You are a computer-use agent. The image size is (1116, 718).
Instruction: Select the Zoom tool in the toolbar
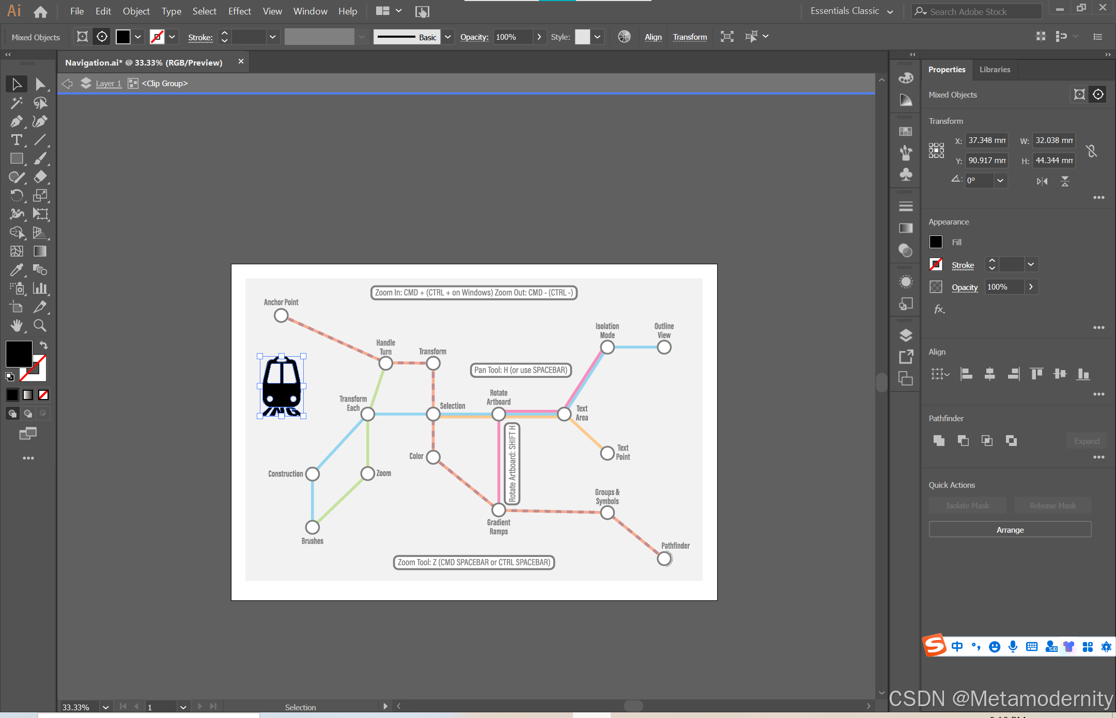(x=40, y=326)
